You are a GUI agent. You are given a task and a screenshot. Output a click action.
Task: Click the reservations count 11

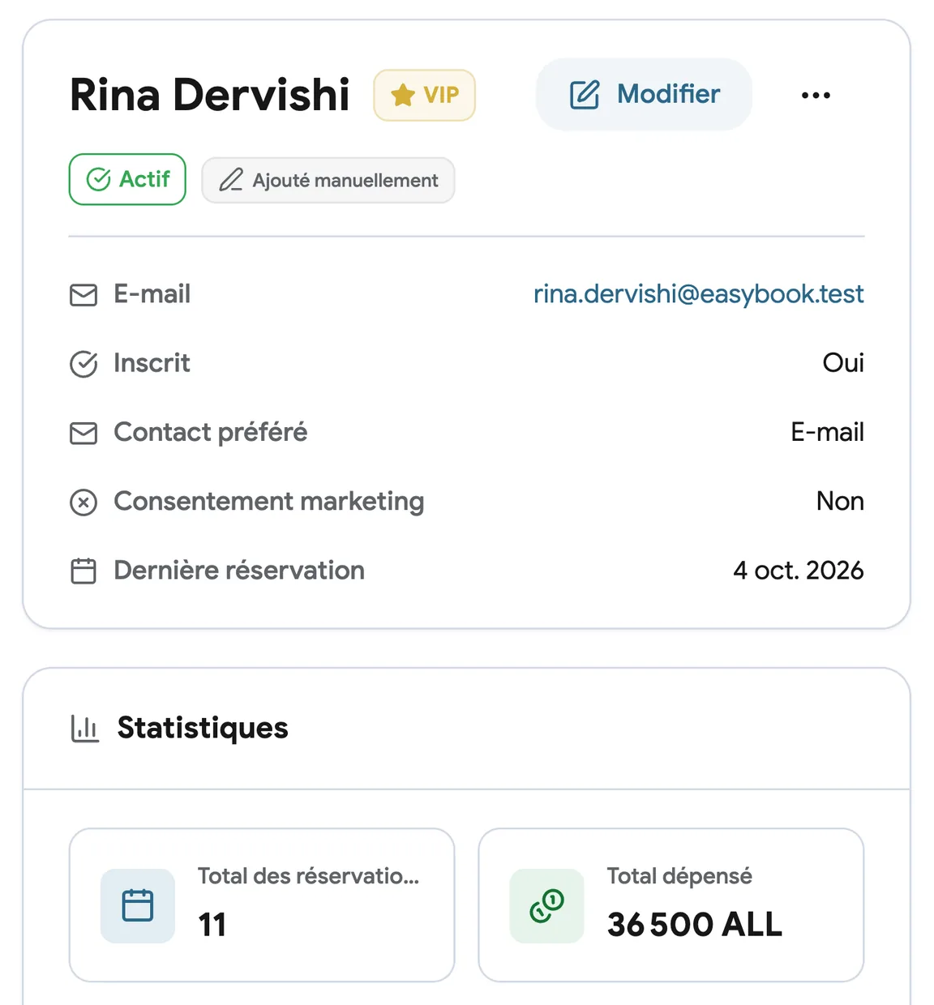pyautogui.click(x=212, y=924)
